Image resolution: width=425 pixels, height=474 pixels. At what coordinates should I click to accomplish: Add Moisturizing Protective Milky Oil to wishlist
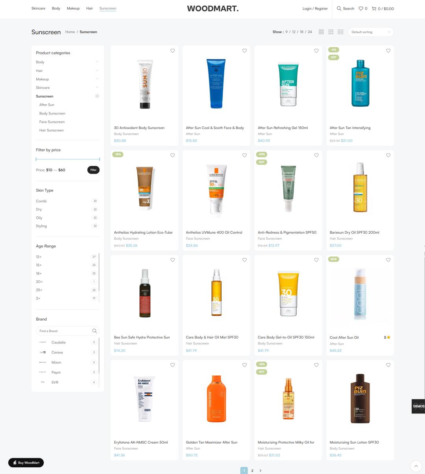coord(316,365)
